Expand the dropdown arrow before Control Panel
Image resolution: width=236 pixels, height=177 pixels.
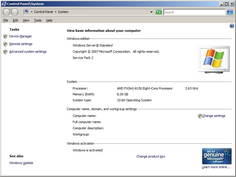32,12
